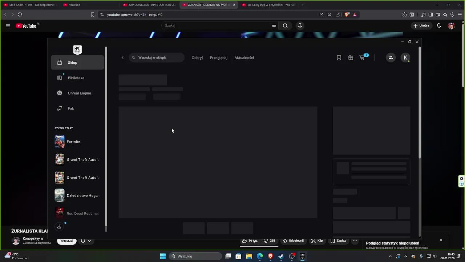The height and width of the screenshot is (262, 465).
Task: Save the video with Zapisz
Action: pos(338,241)
